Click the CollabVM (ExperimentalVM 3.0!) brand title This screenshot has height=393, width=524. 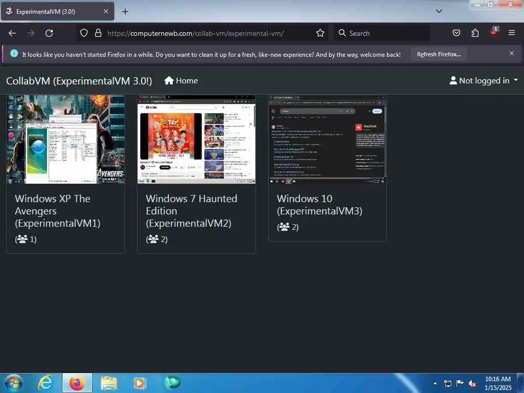[79, 81]
